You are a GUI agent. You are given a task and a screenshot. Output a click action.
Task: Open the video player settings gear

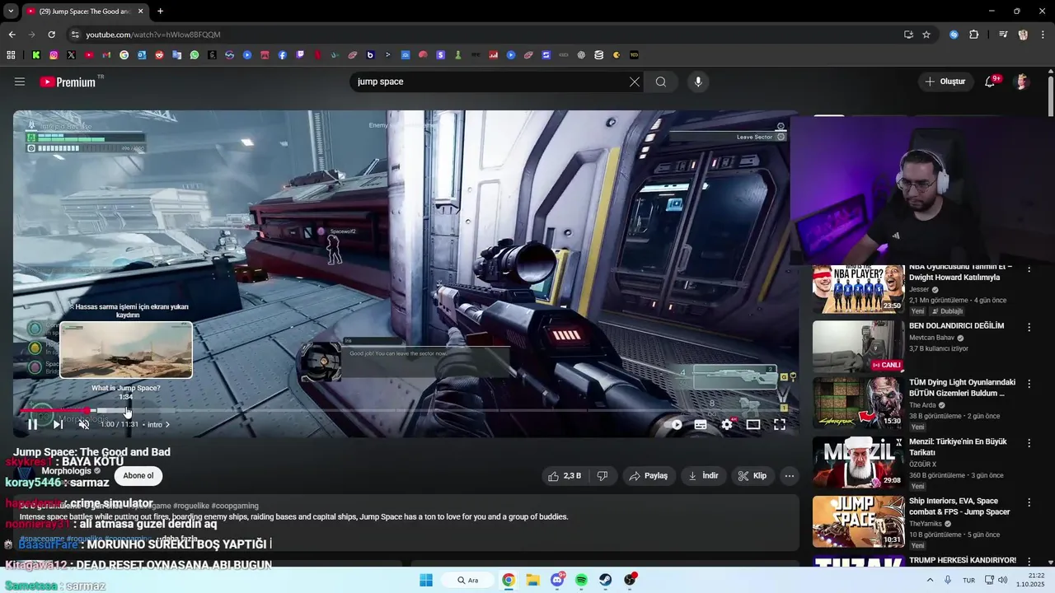pos(727,425)
